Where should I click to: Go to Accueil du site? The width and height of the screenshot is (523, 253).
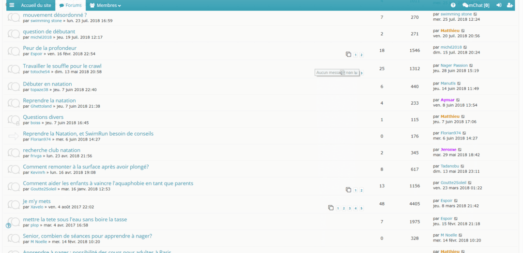coord(35,5)
